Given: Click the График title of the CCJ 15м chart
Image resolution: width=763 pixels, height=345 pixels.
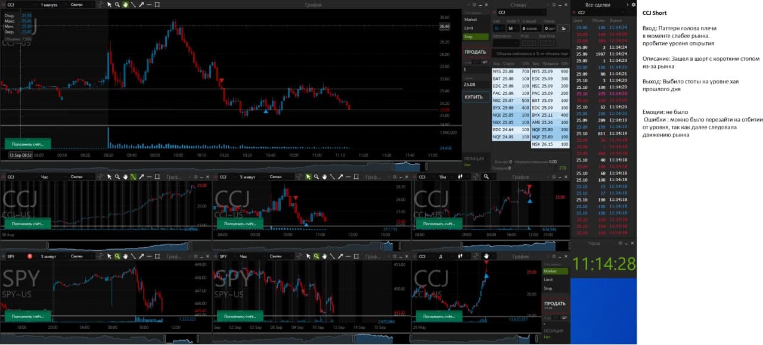Looking at the screenshot, I should click(x=520, y=176).
